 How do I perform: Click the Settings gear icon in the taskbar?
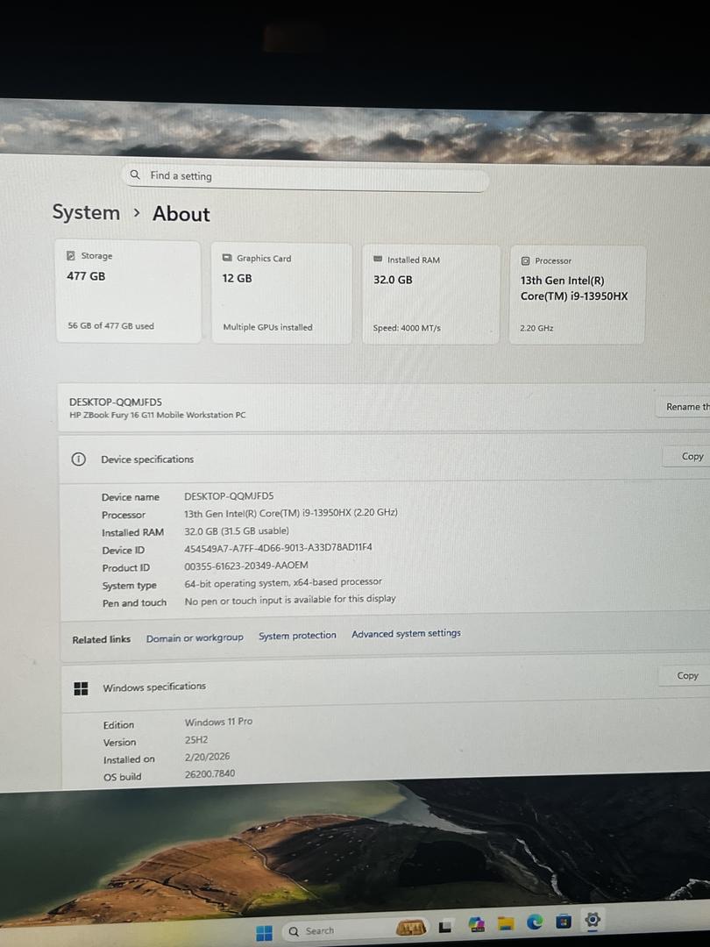pos(593,920)
